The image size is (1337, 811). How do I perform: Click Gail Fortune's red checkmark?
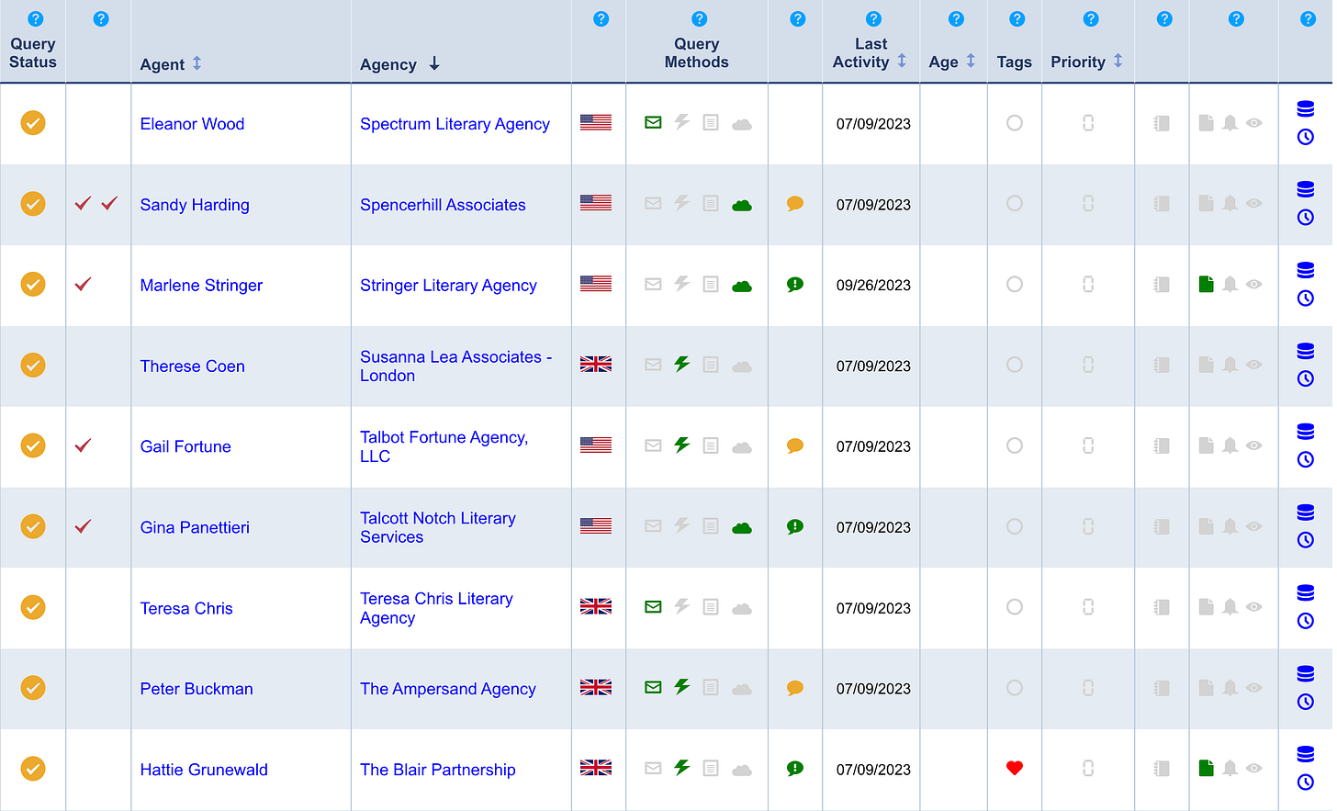(x=83, y=445)
